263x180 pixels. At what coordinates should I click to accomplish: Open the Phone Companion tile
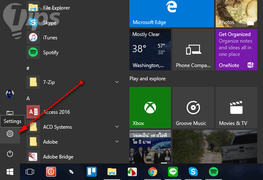click(x=193, y=50)
